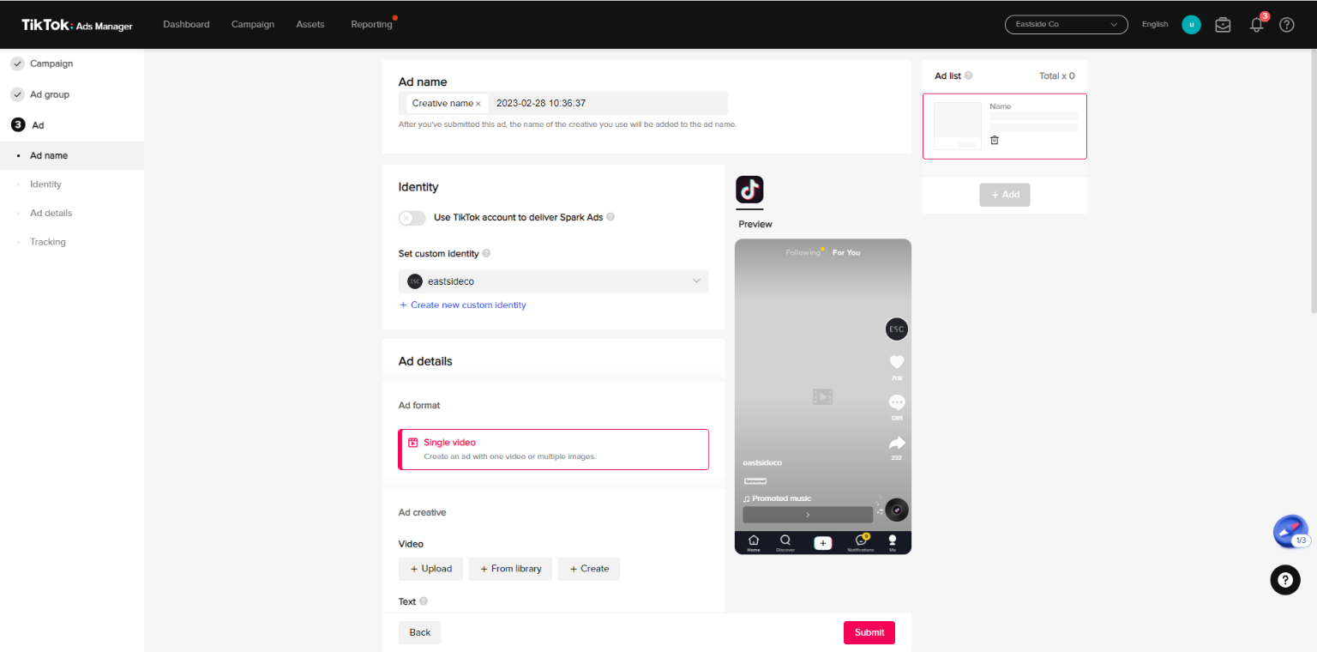View notifications bell in header
The width and height of the screenshot is (1317, 652).
[1257, 24]
